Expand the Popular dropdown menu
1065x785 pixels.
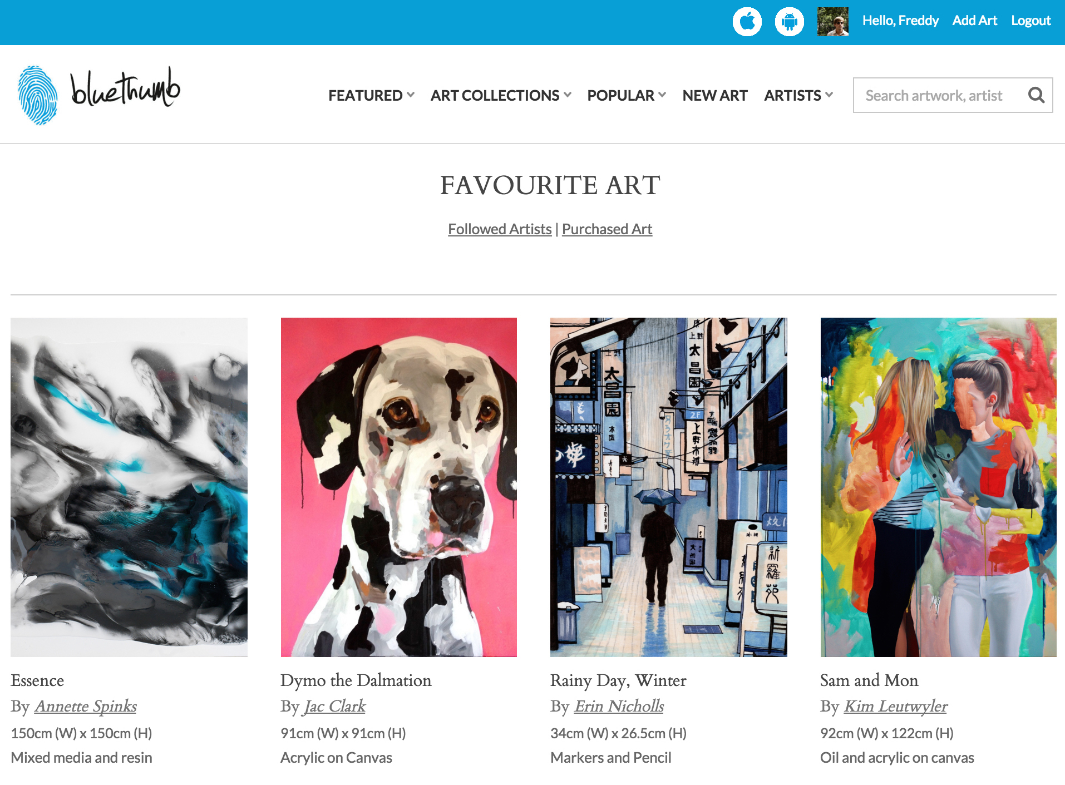627,96
